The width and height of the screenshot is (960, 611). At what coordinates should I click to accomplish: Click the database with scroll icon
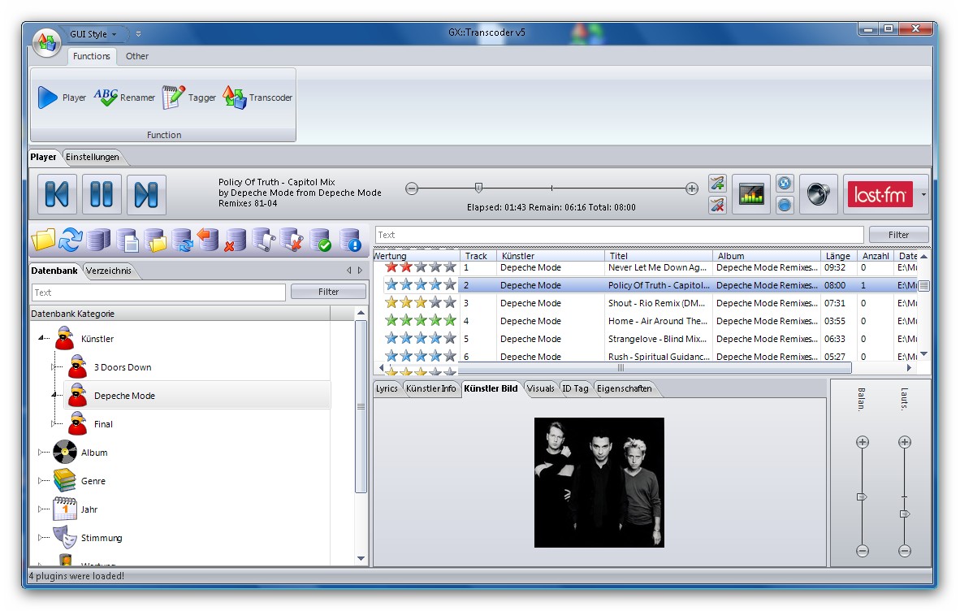(x=263, y=240)
